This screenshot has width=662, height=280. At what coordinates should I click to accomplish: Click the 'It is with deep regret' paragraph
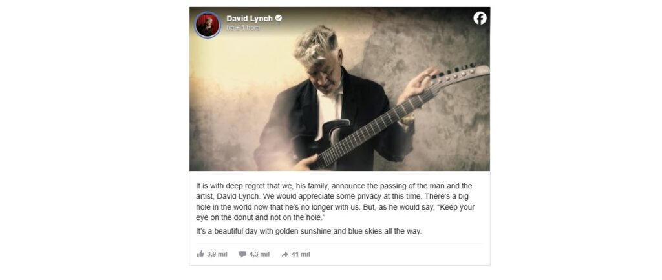(x=336, y=202)
